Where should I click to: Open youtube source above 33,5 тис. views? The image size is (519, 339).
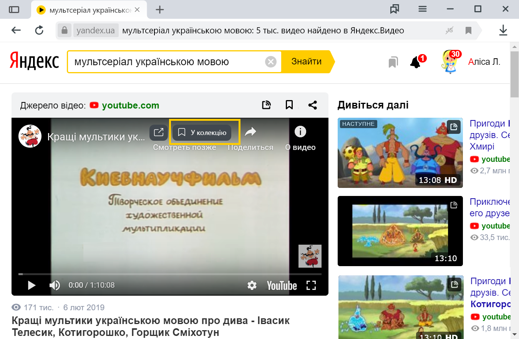pyautogui.click(x=490, y=226)
